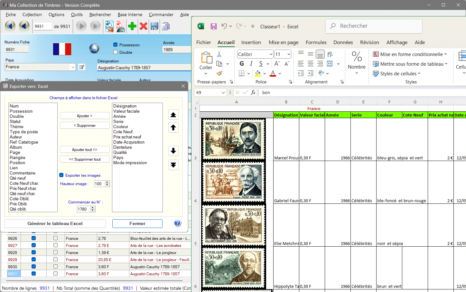Expand the Calibri font name dropdown
Image resolution: width=466 pixels, height=292 pixels.
pyautogui.click(x=271, y=54)
